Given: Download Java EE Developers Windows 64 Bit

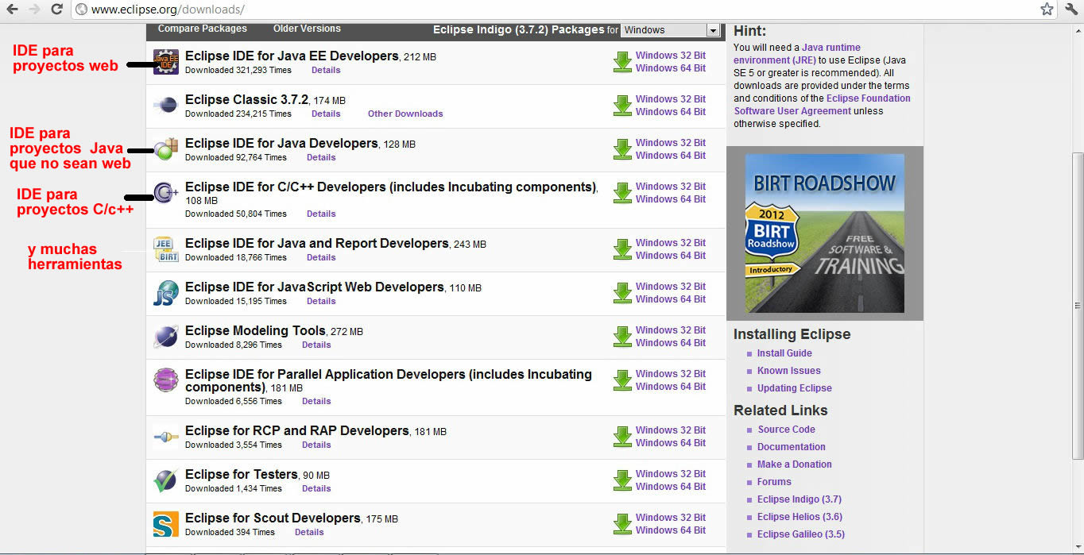Looking at the screenshot, I should pyautogui.click(x=671, y=68).
